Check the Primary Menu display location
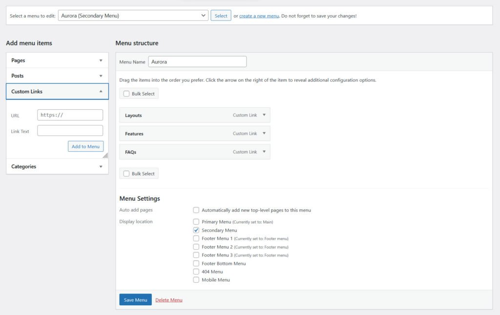500x315 pixels. pos(196,222)
